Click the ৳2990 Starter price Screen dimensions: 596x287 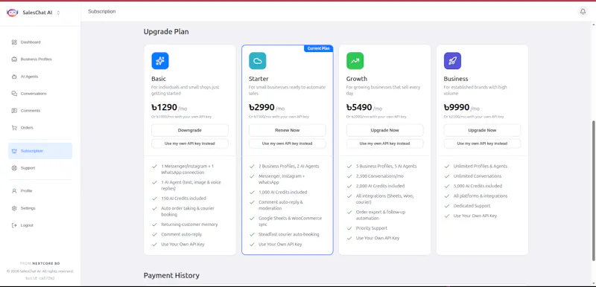tap(261, 108)
